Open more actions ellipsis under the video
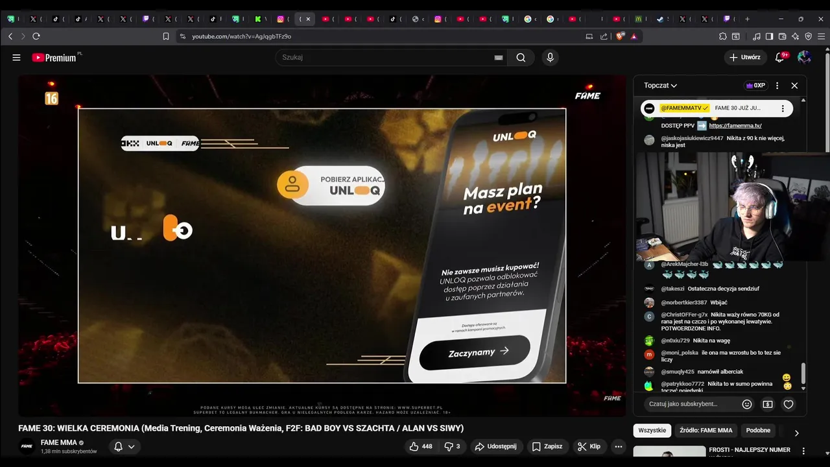 (x=619, y=446)
